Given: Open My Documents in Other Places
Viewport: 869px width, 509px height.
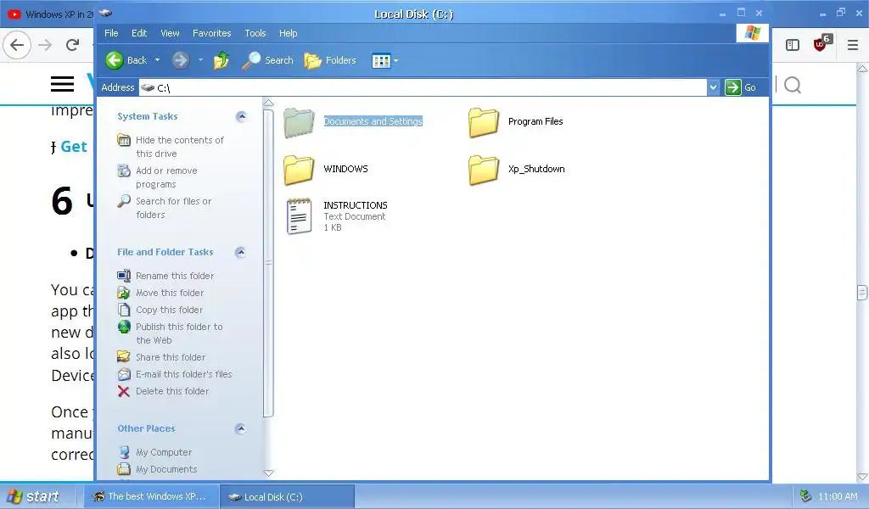Looking at the screenshot, I should [157, 470].
